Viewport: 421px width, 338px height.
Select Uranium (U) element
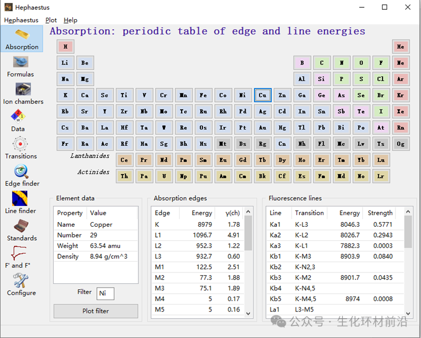click(164, 176)
